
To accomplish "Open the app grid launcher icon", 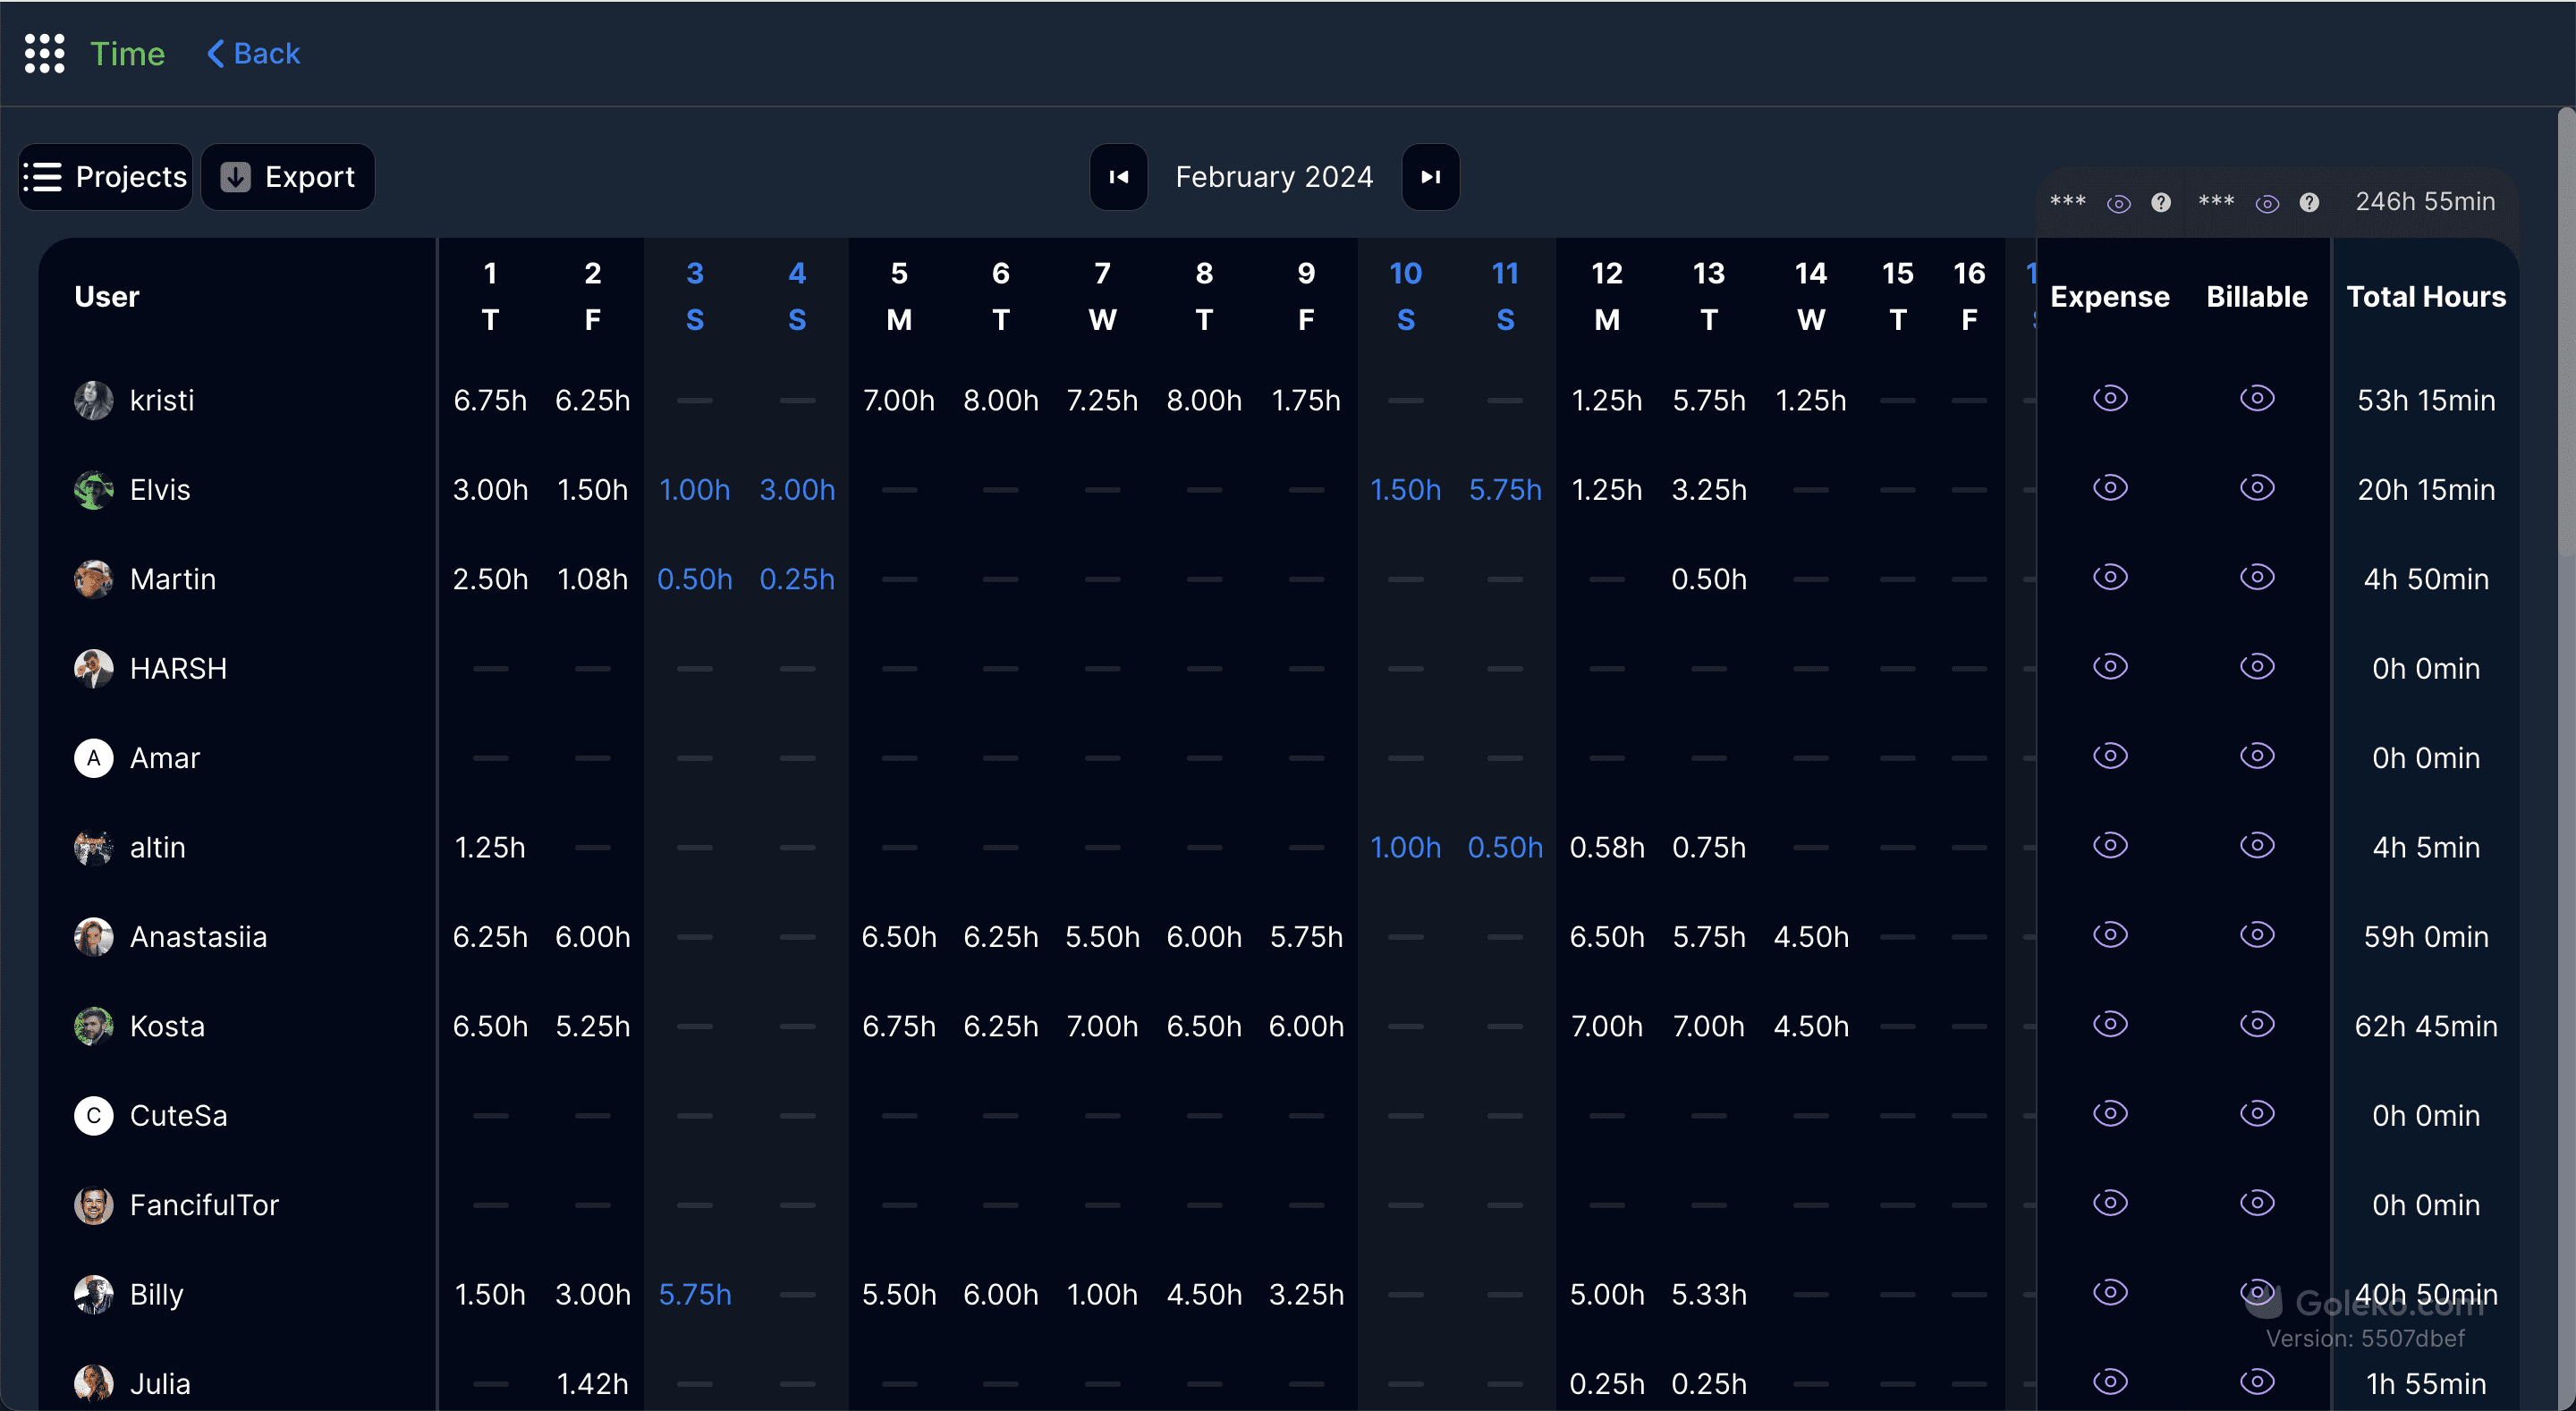I will point(44,53).
